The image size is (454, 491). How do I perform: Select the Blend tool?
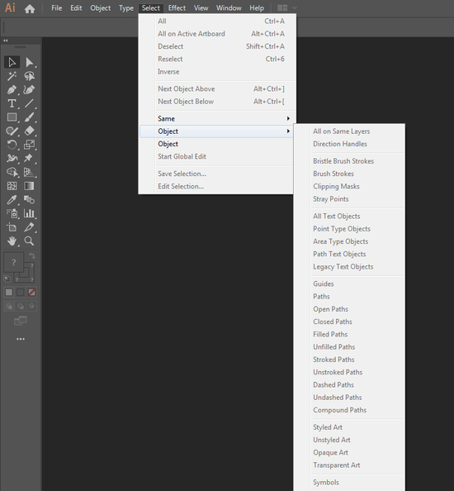coord(30,200)
